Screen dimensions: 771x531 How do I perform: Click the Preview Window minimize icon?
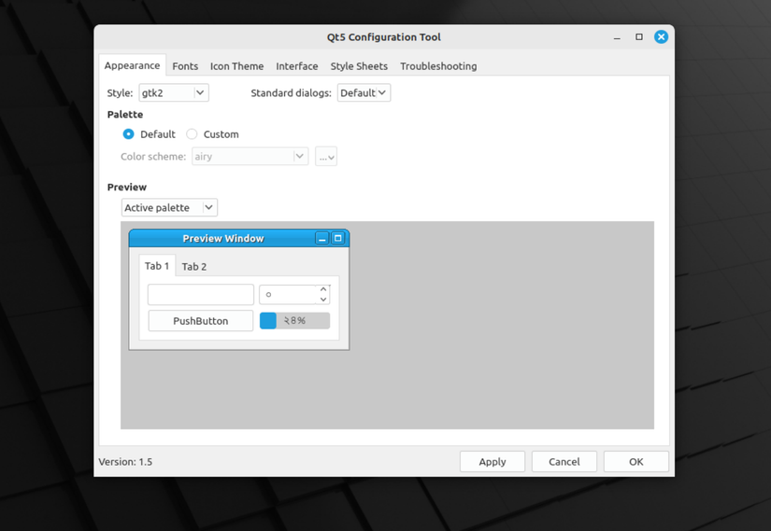click(322, 239)
